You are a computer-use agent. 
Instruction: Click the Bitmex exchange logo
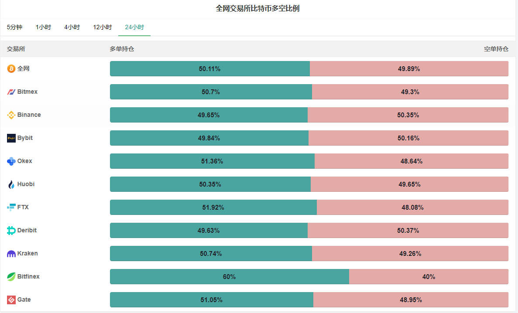coord(11,92)
